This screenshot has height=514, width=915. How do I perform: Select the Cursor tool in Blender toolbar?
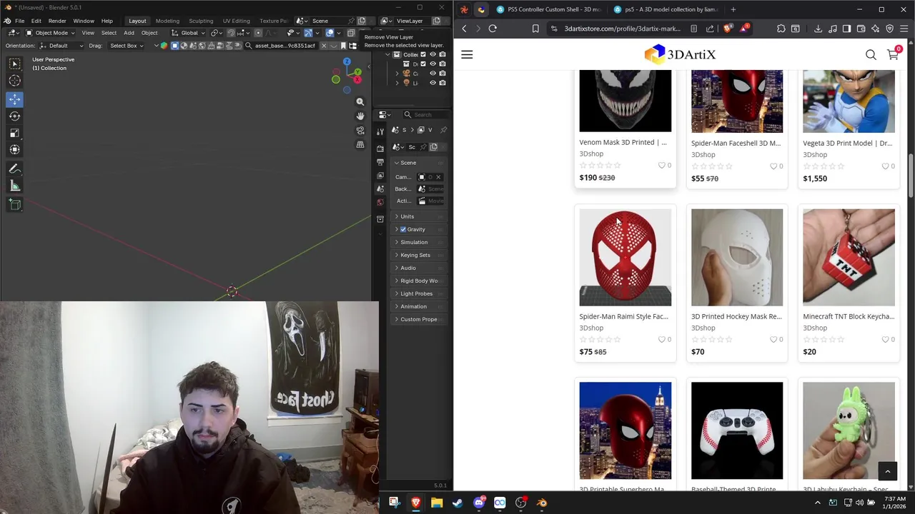(x=14, y=81)
